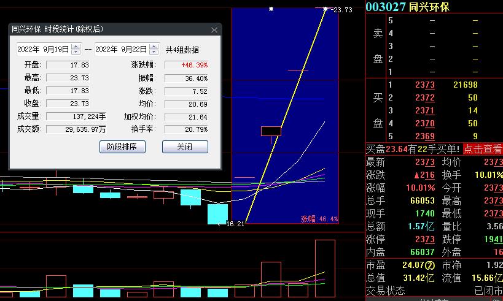Close the 时段统计 dialog with X
Screen dimensions: 503x301
[x=214, y=30]
